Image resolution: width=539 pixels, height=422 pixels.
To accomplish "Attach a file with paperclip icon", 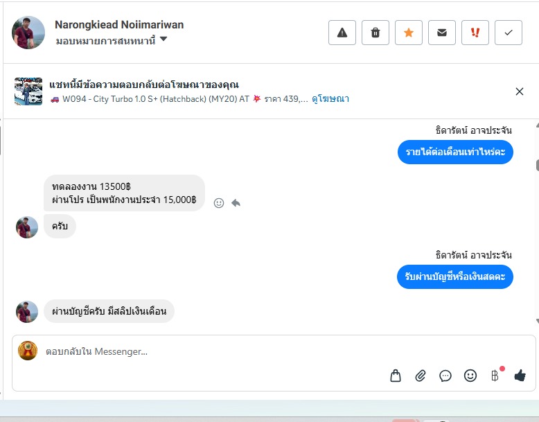I will tap(421, 376).
